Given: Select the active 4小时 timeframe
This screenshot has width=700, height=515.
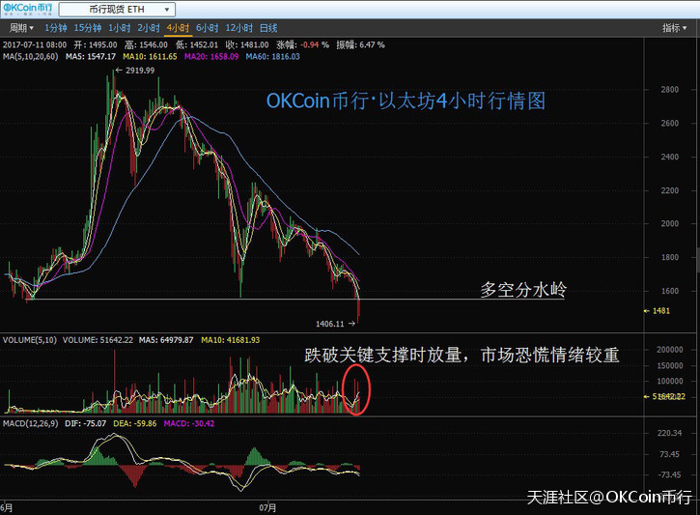Looking at the screenshot, I should [x=178, y=29].
